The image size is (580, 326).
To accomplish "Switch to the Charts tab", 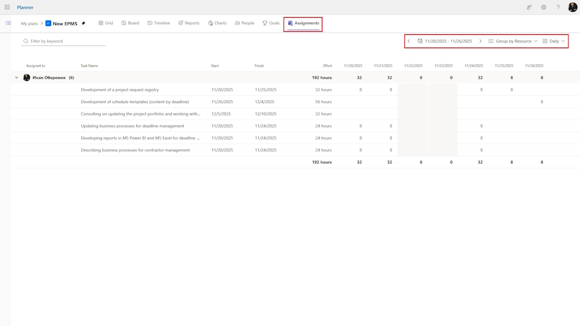I will coord(217,23).
